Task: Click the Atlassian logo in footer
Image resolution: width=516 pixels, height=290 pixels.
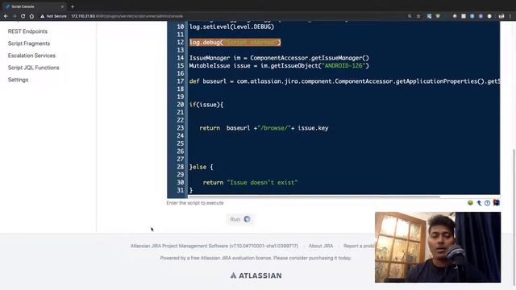Action: pos(256,275)
